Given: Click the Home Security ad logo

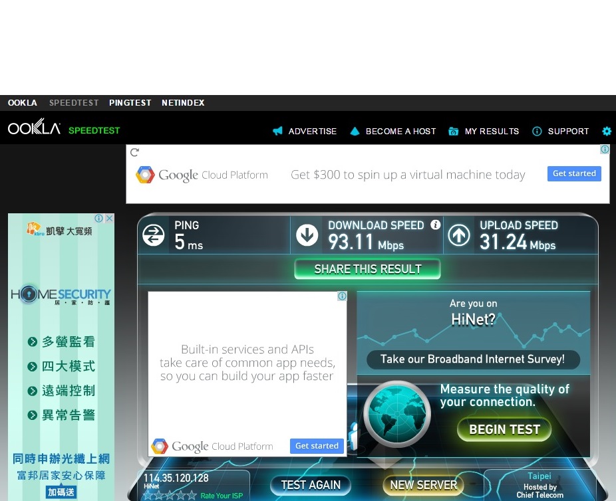Looking at the screenshot, I should [x=61, y=294].
